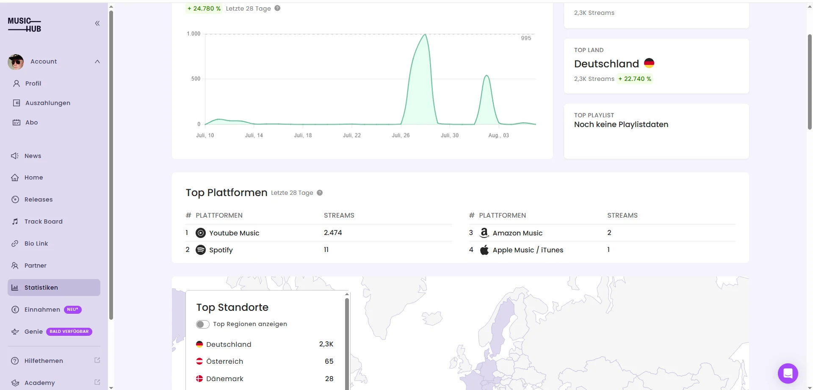Click the Releases disc icon
The width and height of the screenshot is (813, 390).
[15, 199]
